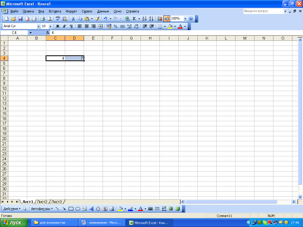Click the vertical scrollbar down arrow
The image size is (303, 227).
[300, 197]
